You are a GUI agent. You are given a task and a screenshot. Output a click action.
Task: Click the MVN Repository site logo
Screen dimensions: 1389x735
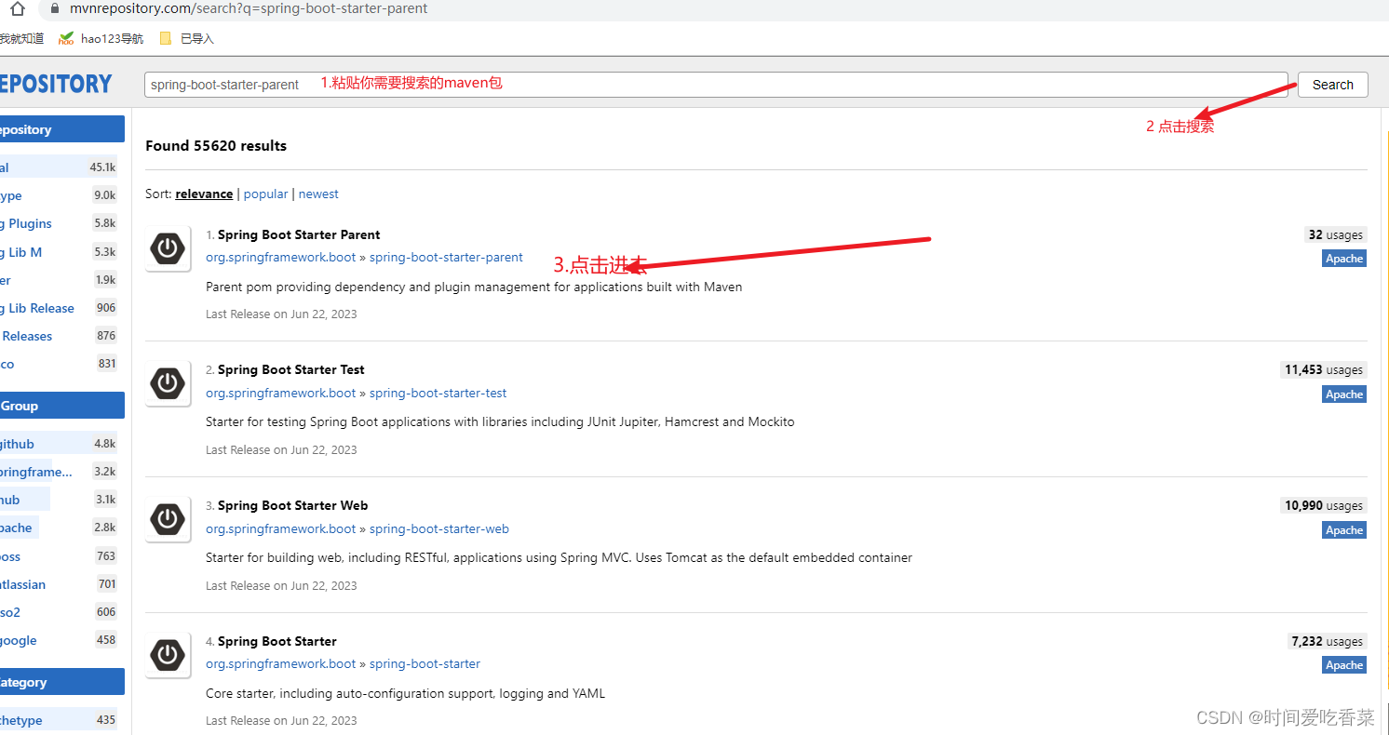tap(56, 84)
